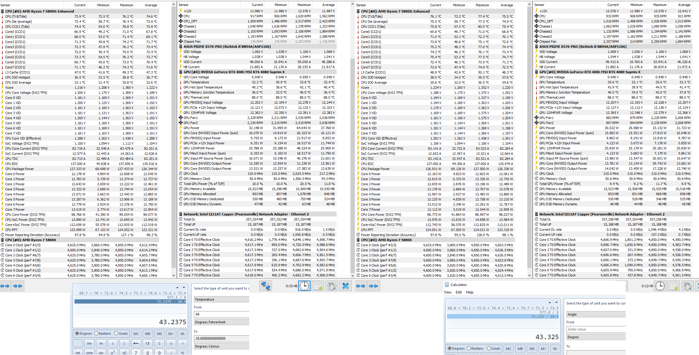Select CPU Package Power row in leftmost panel
Viewport: 699px width, 355px height.
pyautogui.click(x=80, y=169)
